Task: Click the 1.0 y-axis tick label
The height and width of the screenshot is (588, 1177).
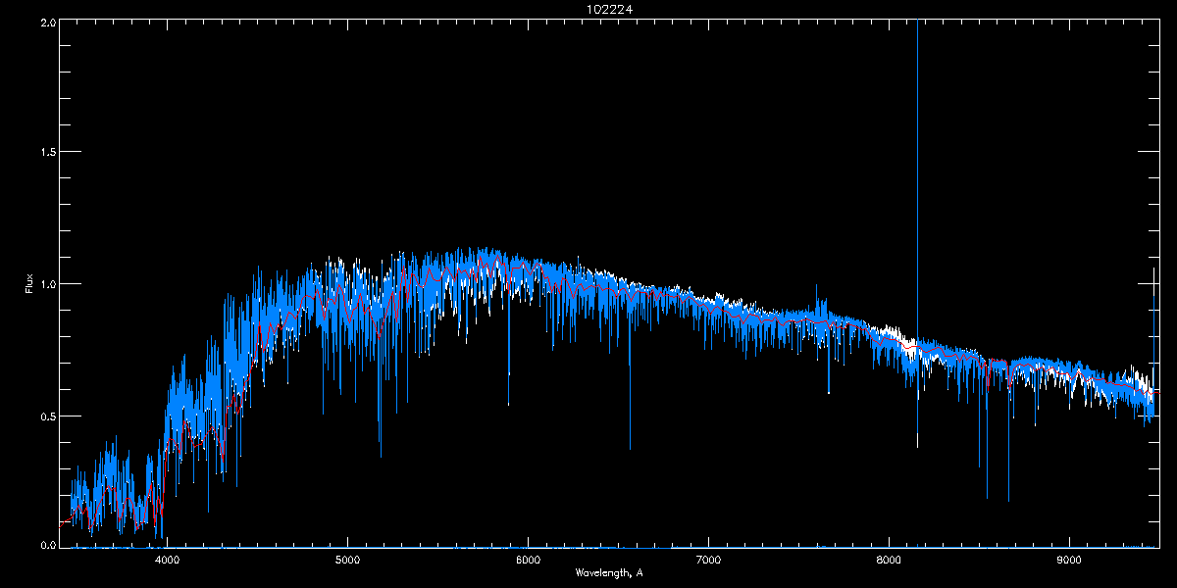Action: tap(47, 284)
